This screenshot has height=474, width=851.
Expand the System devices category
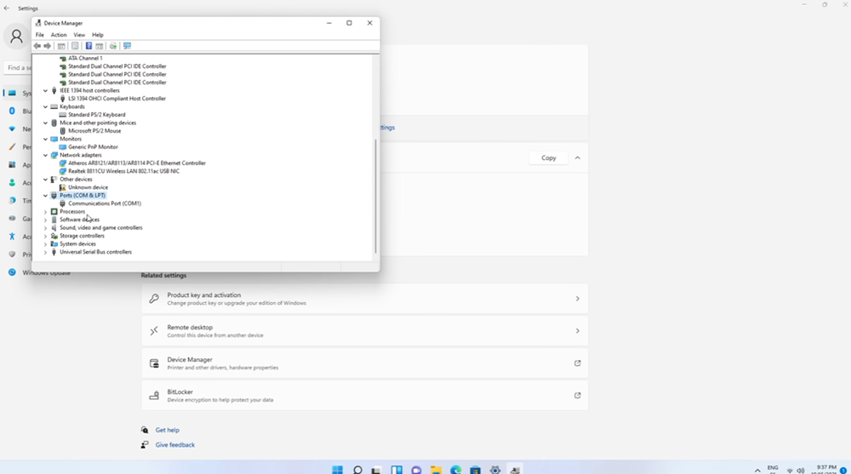click(46, 243)
